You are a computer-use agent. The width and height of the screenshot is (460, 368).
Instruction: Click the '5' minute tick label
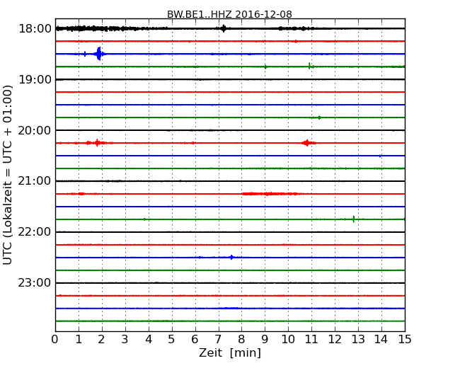click(x=172, y=340)
